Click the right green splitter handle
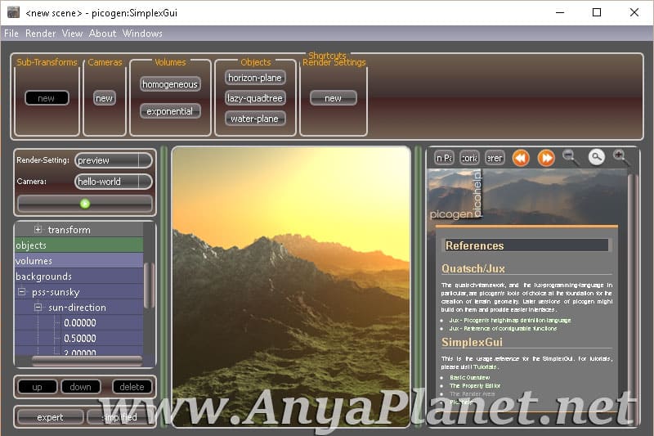The width and height of the screenshot is (654, 436). pyautogui.click(x=418, y=286)
